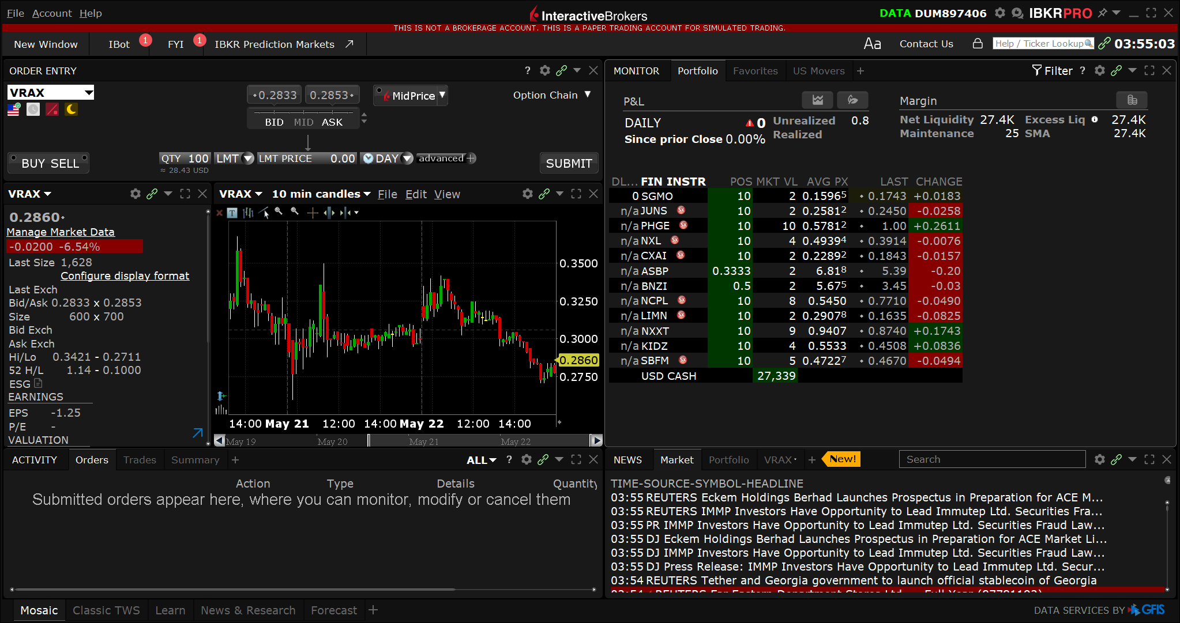Click the red X in chart toolbar
Viewport: 1180px width, 623px height.
tap(219, 213)
